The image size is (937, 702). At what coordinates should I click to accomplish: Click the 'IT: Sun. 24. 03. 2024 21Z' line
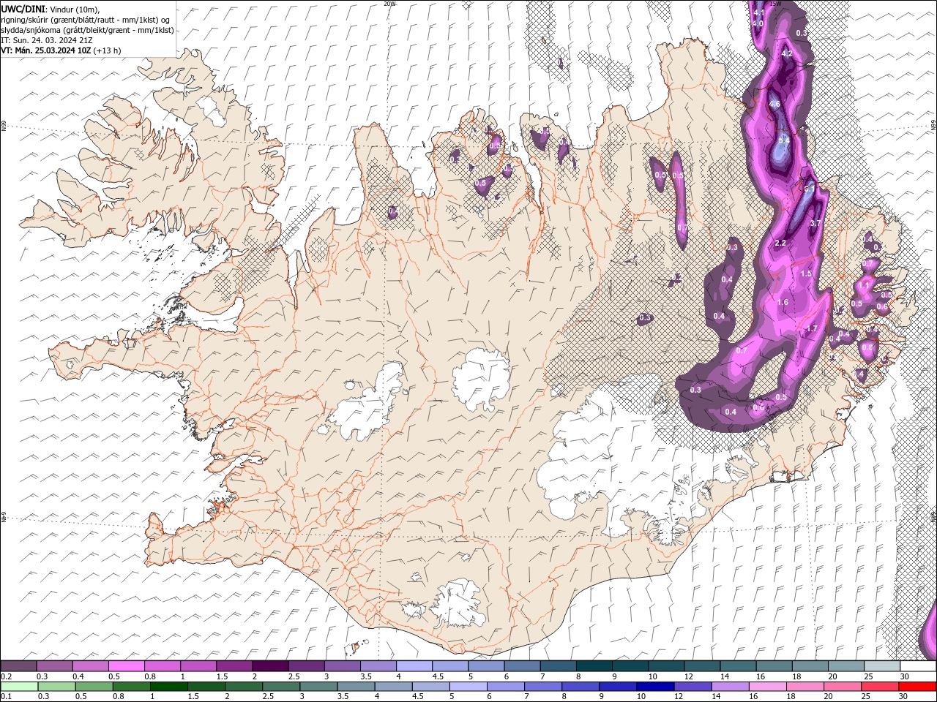click(48, 40)
